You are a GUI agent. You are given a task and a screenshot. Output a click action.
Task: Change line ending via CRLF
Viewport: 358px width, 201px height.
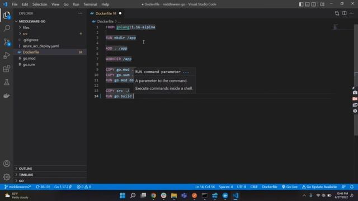pos(253,186)
